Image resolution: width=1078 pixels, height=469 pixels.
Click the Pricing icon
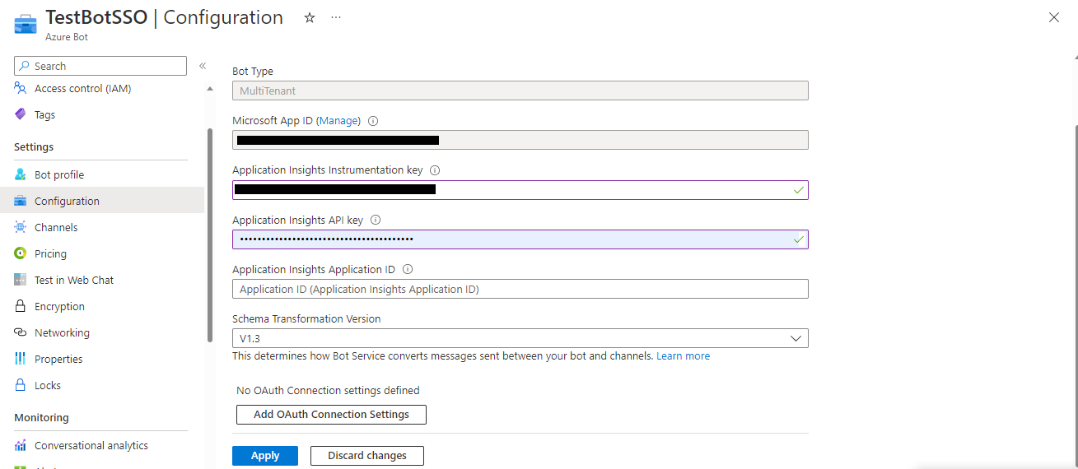(x=21, y=253)
